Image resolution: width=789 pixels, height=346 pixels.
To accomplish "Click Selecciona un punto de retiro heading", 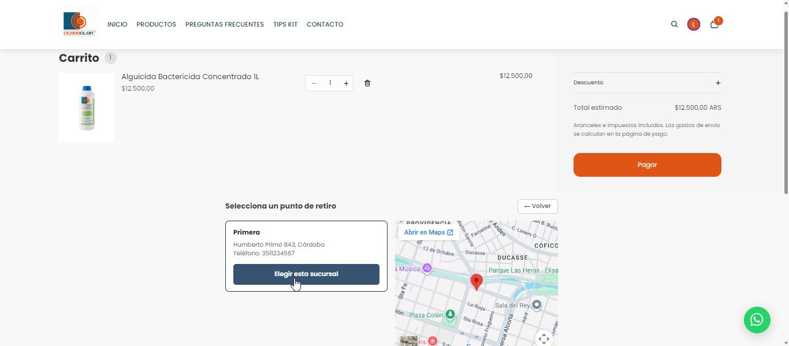I will (281, 206).
